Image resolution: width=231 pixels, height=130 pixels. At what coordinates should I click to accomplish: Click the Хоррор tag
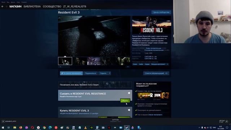[147, 64]
